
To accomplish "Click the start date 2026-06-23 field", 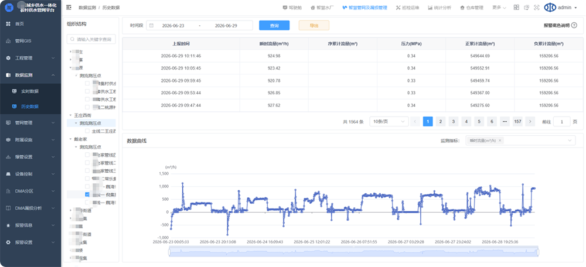I will [173, 25].
